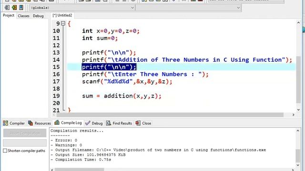The height and width of the screenshot is (171, 305).
Task: Click the printf("\n\n") on line 13
Action: click(x=109, y=53)
